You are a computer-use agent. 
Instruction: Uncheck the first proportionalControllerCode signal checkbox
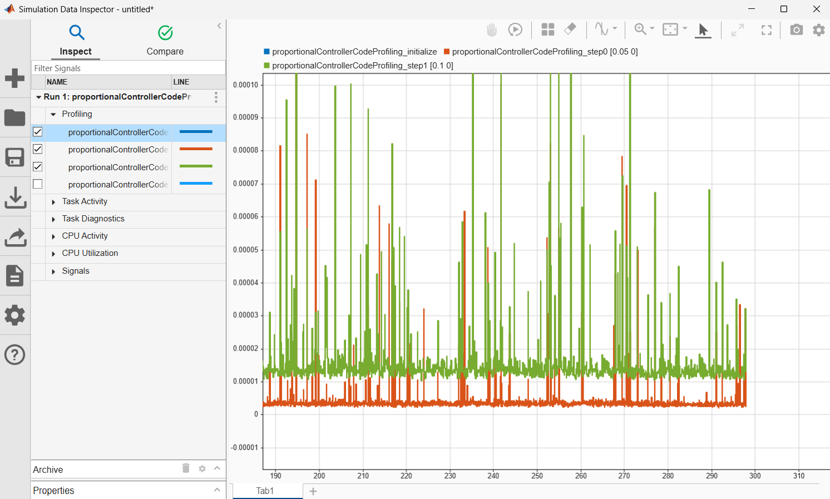coord(38,132)
